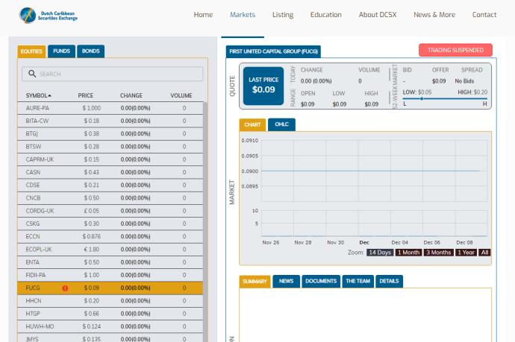Select the BTSW row

(x=110, y=147)
